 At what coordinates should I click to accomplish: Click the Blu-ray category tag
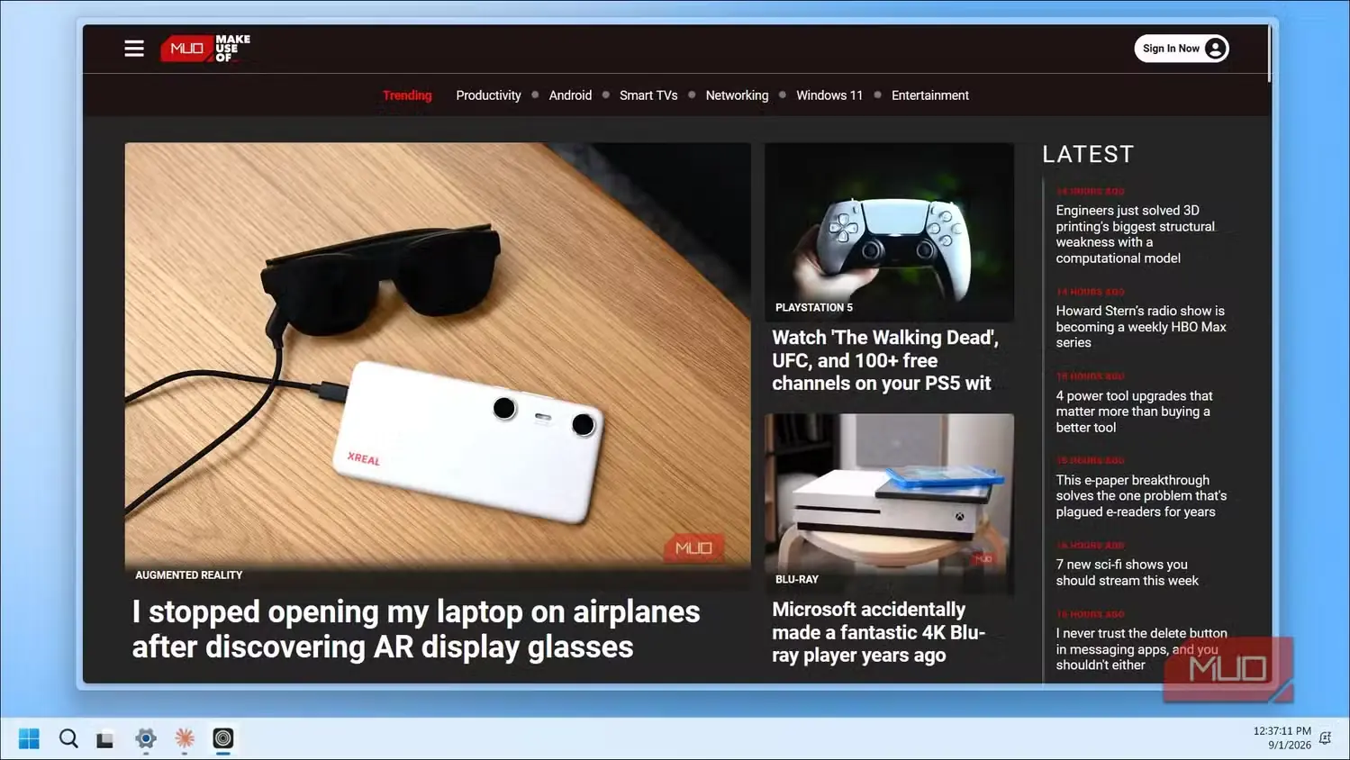797,580
